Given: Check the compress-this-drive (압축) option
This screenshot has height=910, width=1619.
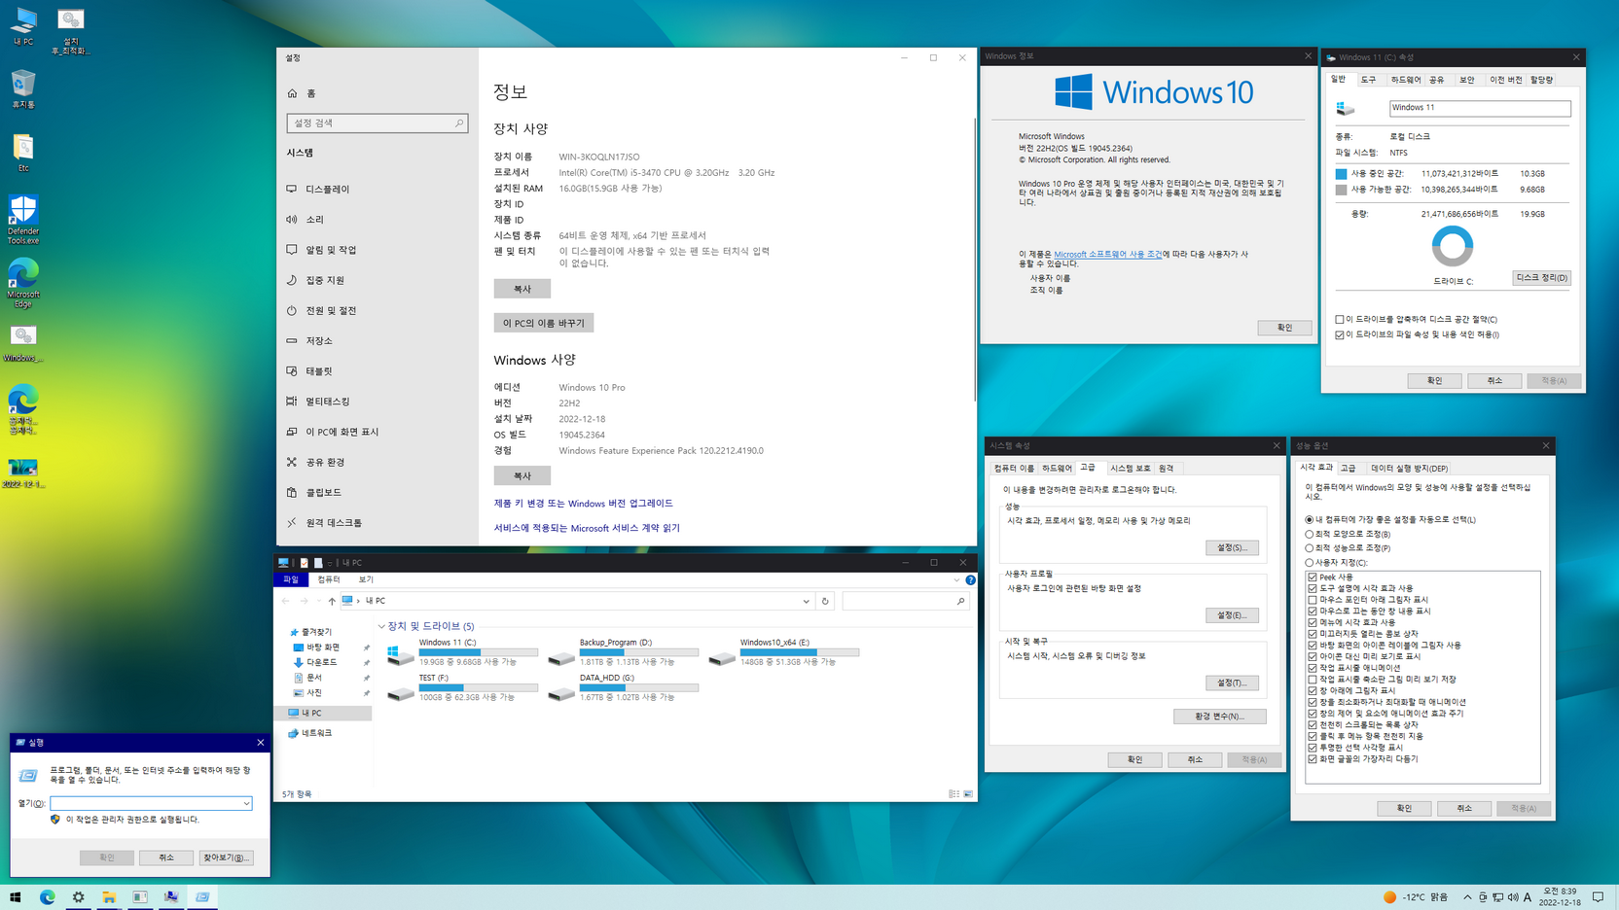Looking at the screenshot, I should point(1340,319).
